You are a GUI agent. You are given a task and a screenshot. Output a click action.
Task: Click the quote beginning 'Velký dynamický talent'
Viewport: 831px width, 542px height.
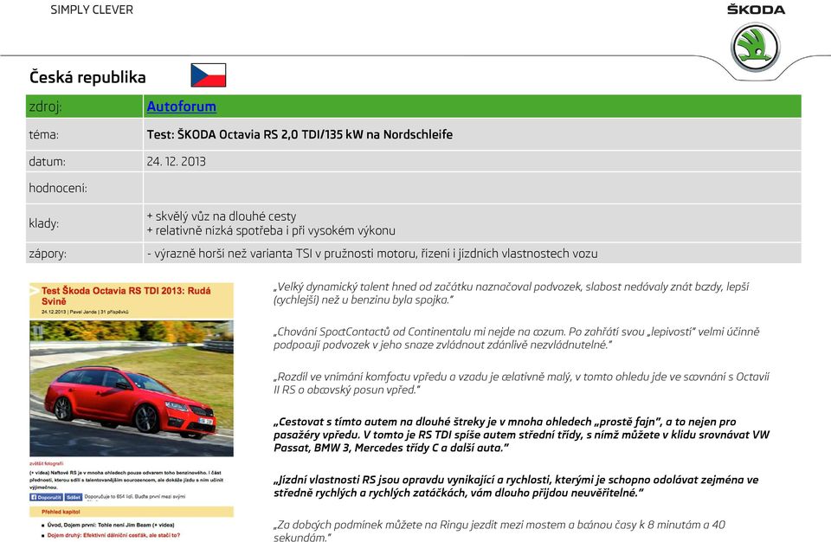(x=511, y=294)
